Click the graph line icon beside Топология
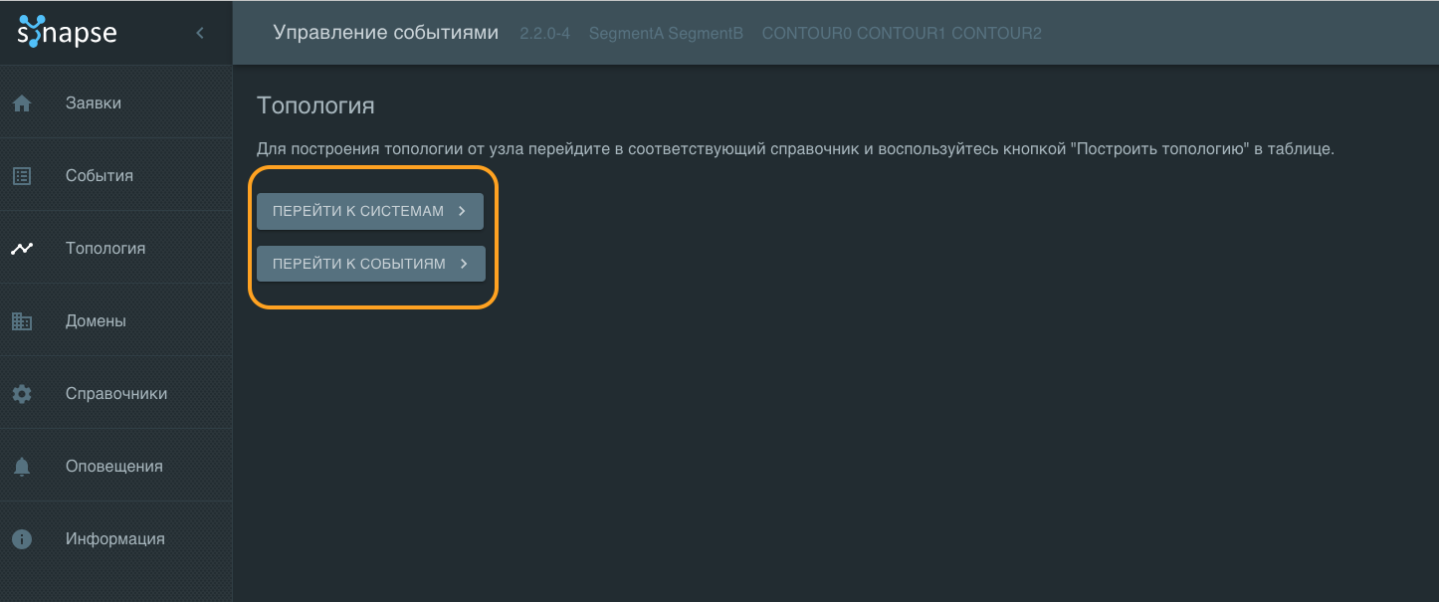 point(22,249)
